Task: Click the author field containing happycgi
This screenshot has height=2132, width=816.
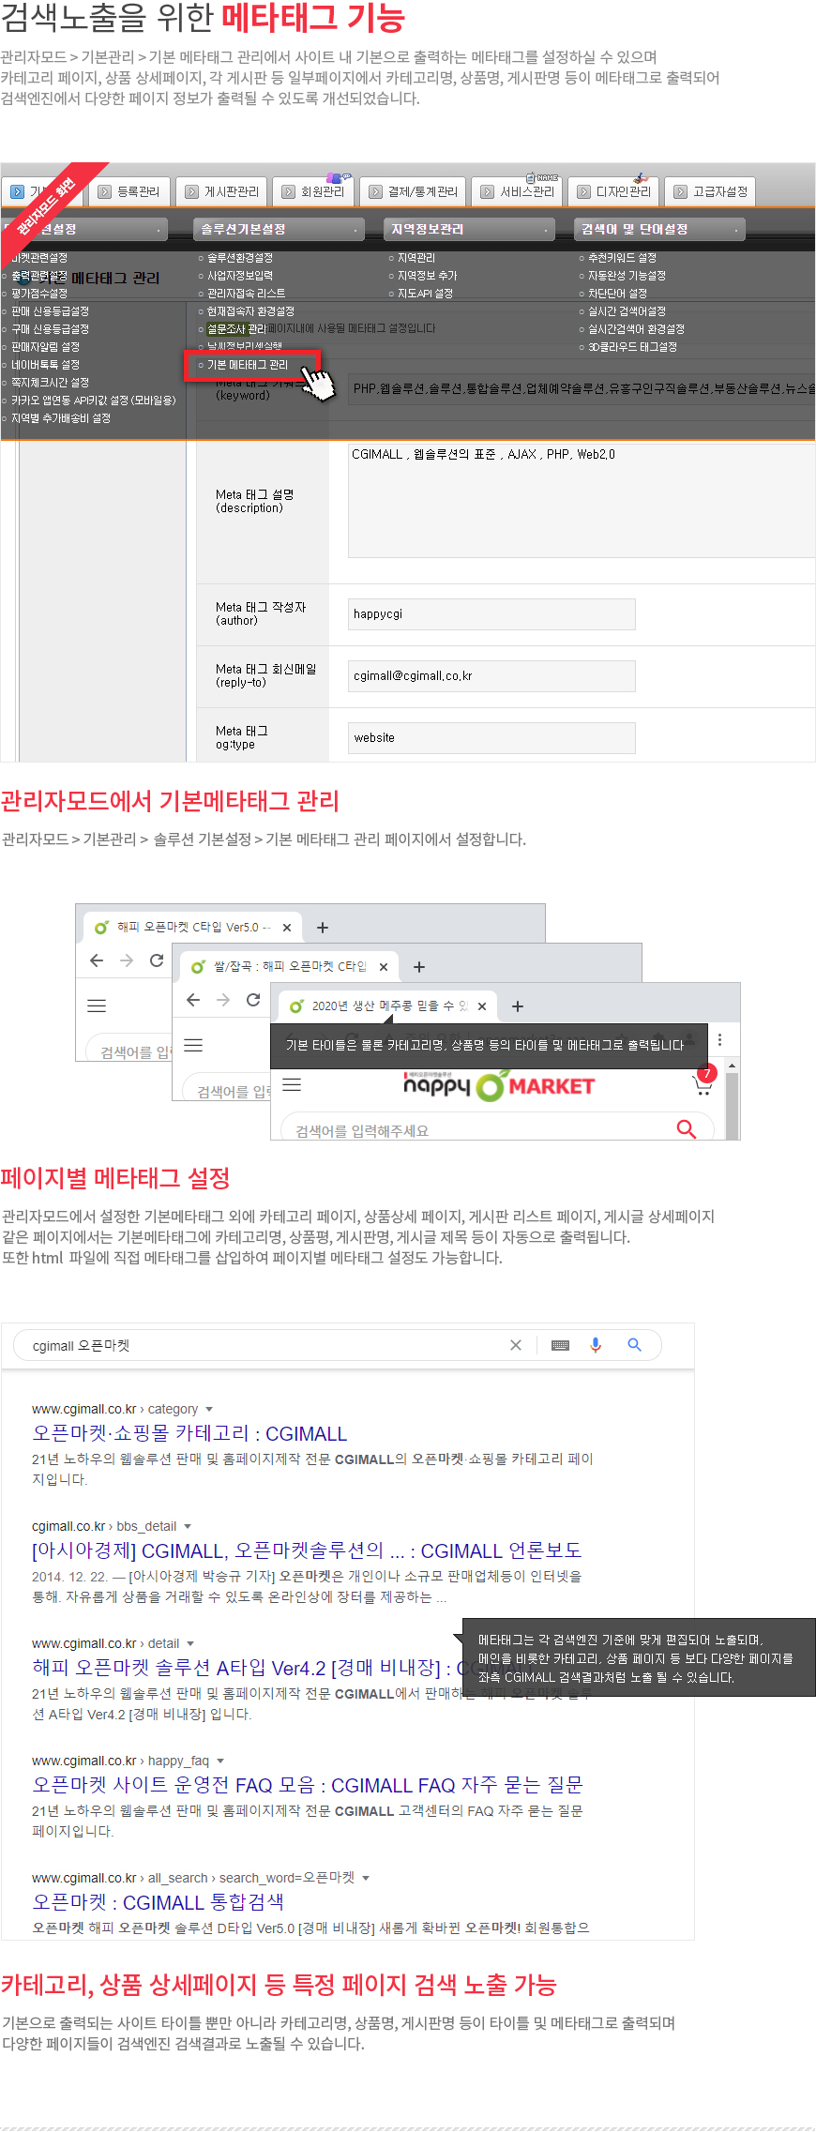Action: click(x=491, y=614)
